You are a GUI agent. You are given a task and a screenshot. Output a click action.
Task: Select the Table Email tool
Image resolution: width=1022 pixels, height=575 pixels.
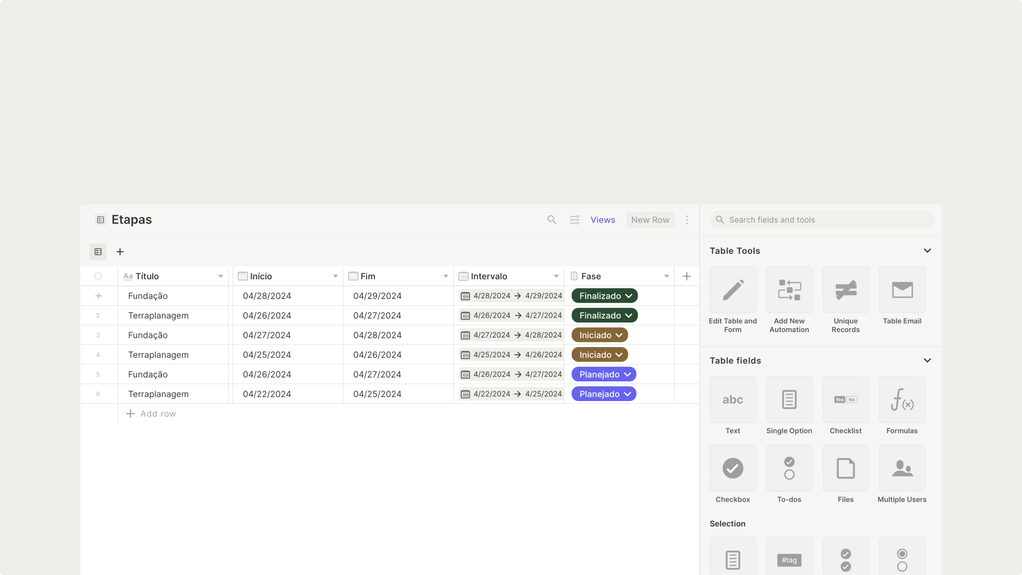pos(902,290)
